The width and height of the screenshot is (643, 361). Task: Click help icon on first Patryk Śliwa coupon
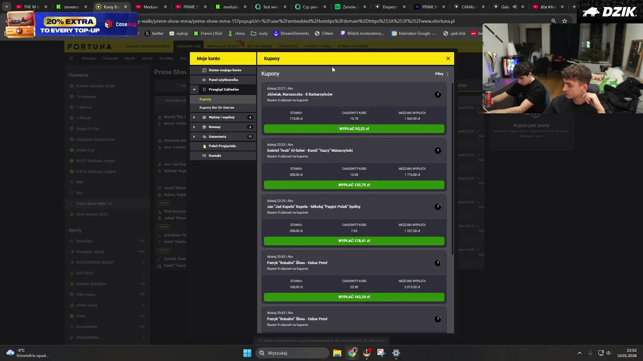[438, 263]
